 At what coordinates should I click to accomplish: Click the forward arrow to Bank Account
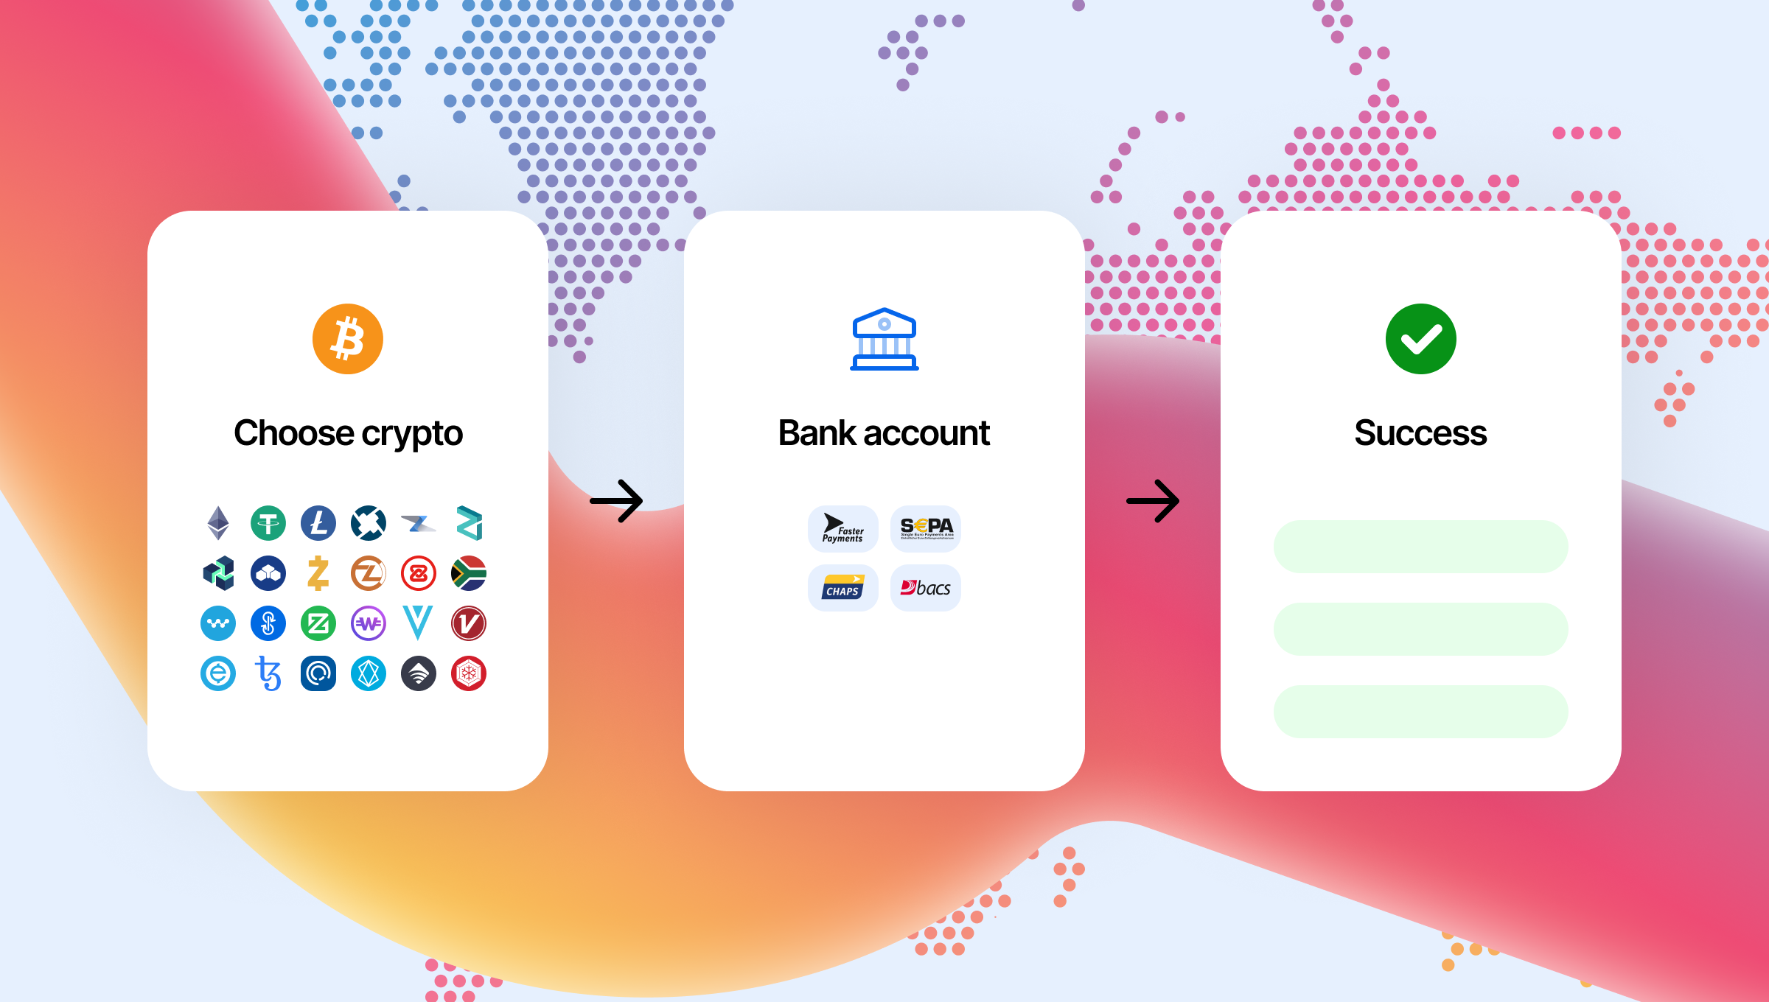tap(621, 502)
